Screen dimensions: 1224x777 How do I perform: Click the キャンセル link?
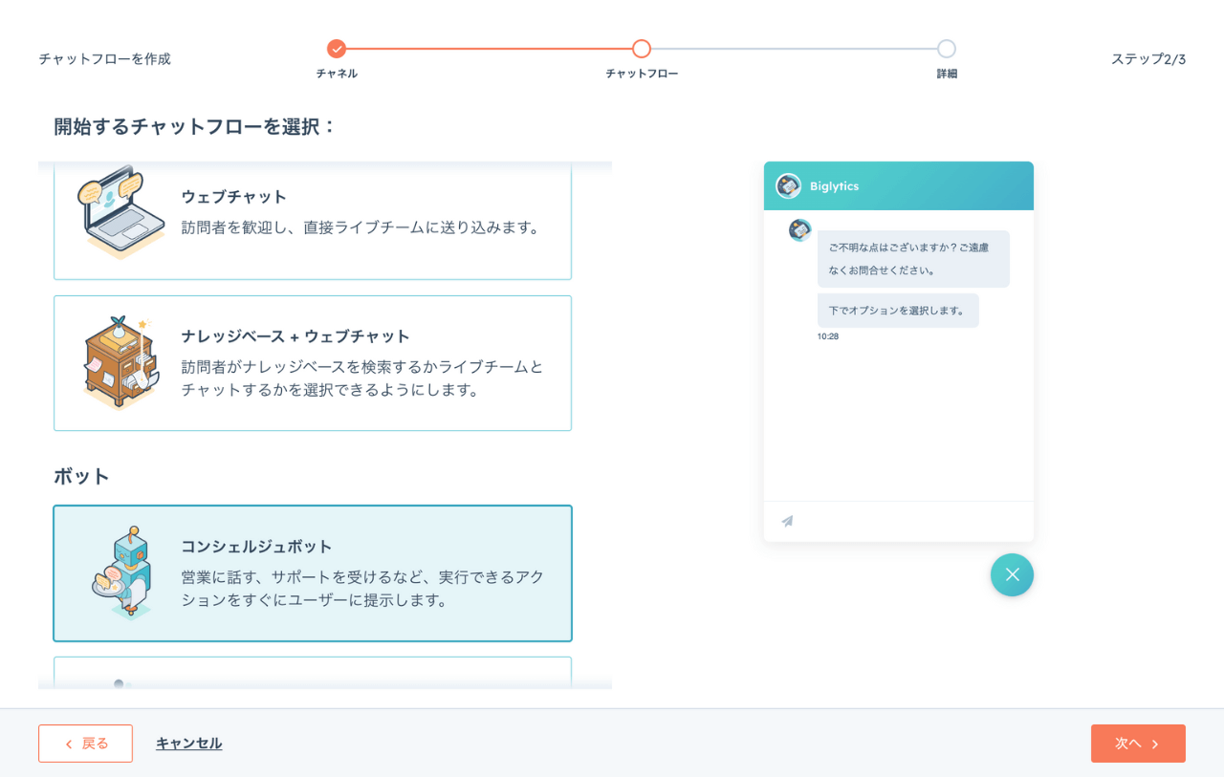pyautogui.click(x=189, y=744)
